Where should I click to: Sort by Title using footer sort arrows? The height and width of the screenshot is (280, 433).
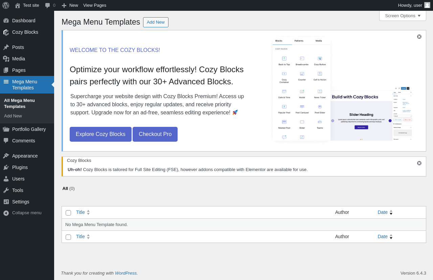pyautogui.click(x=88, y=236)
